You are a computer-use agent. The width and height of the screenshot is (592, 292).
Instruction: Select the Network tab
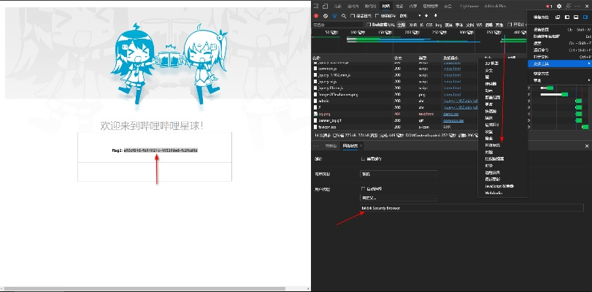pyautogui.click(x=386, y=7)
